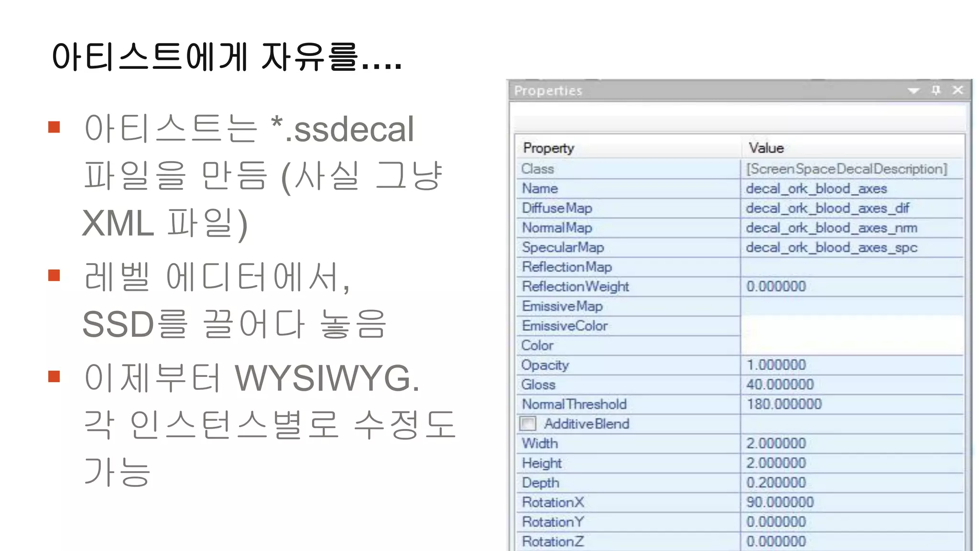Screen dimensions: 979x551
Task: Select the ReflectionWeight property label
Action: [x=576, y=287]
